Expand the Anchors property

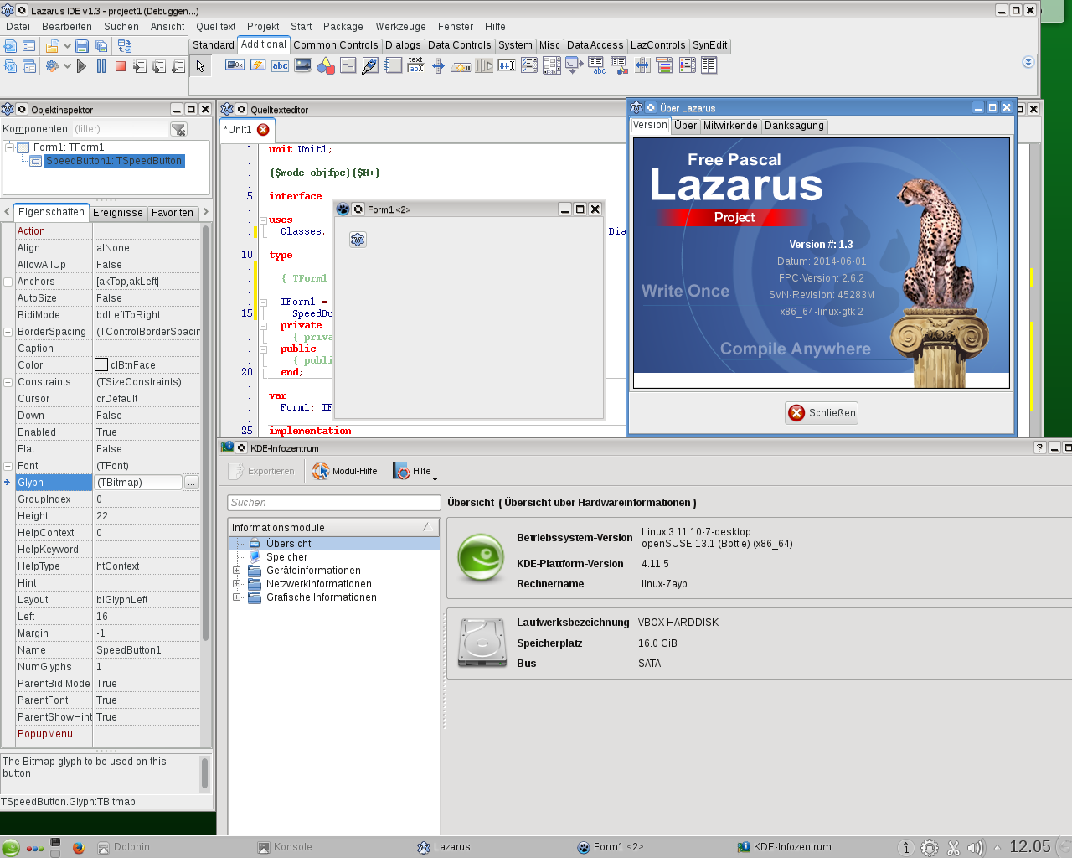[8, 282]
